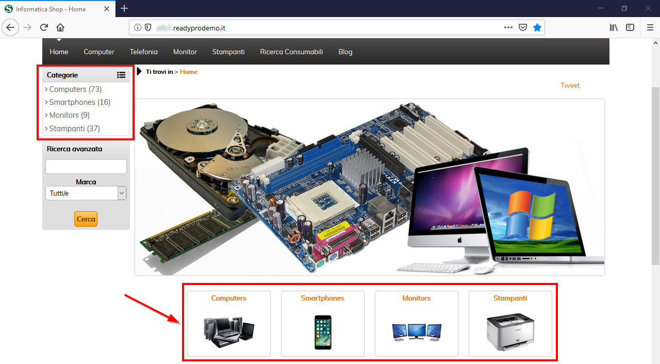This screenshot has width=660, height=364.
Task: Open the browser home page
Action: (60, 27)
